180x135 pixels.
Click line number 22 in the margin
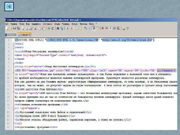(8, 120)
